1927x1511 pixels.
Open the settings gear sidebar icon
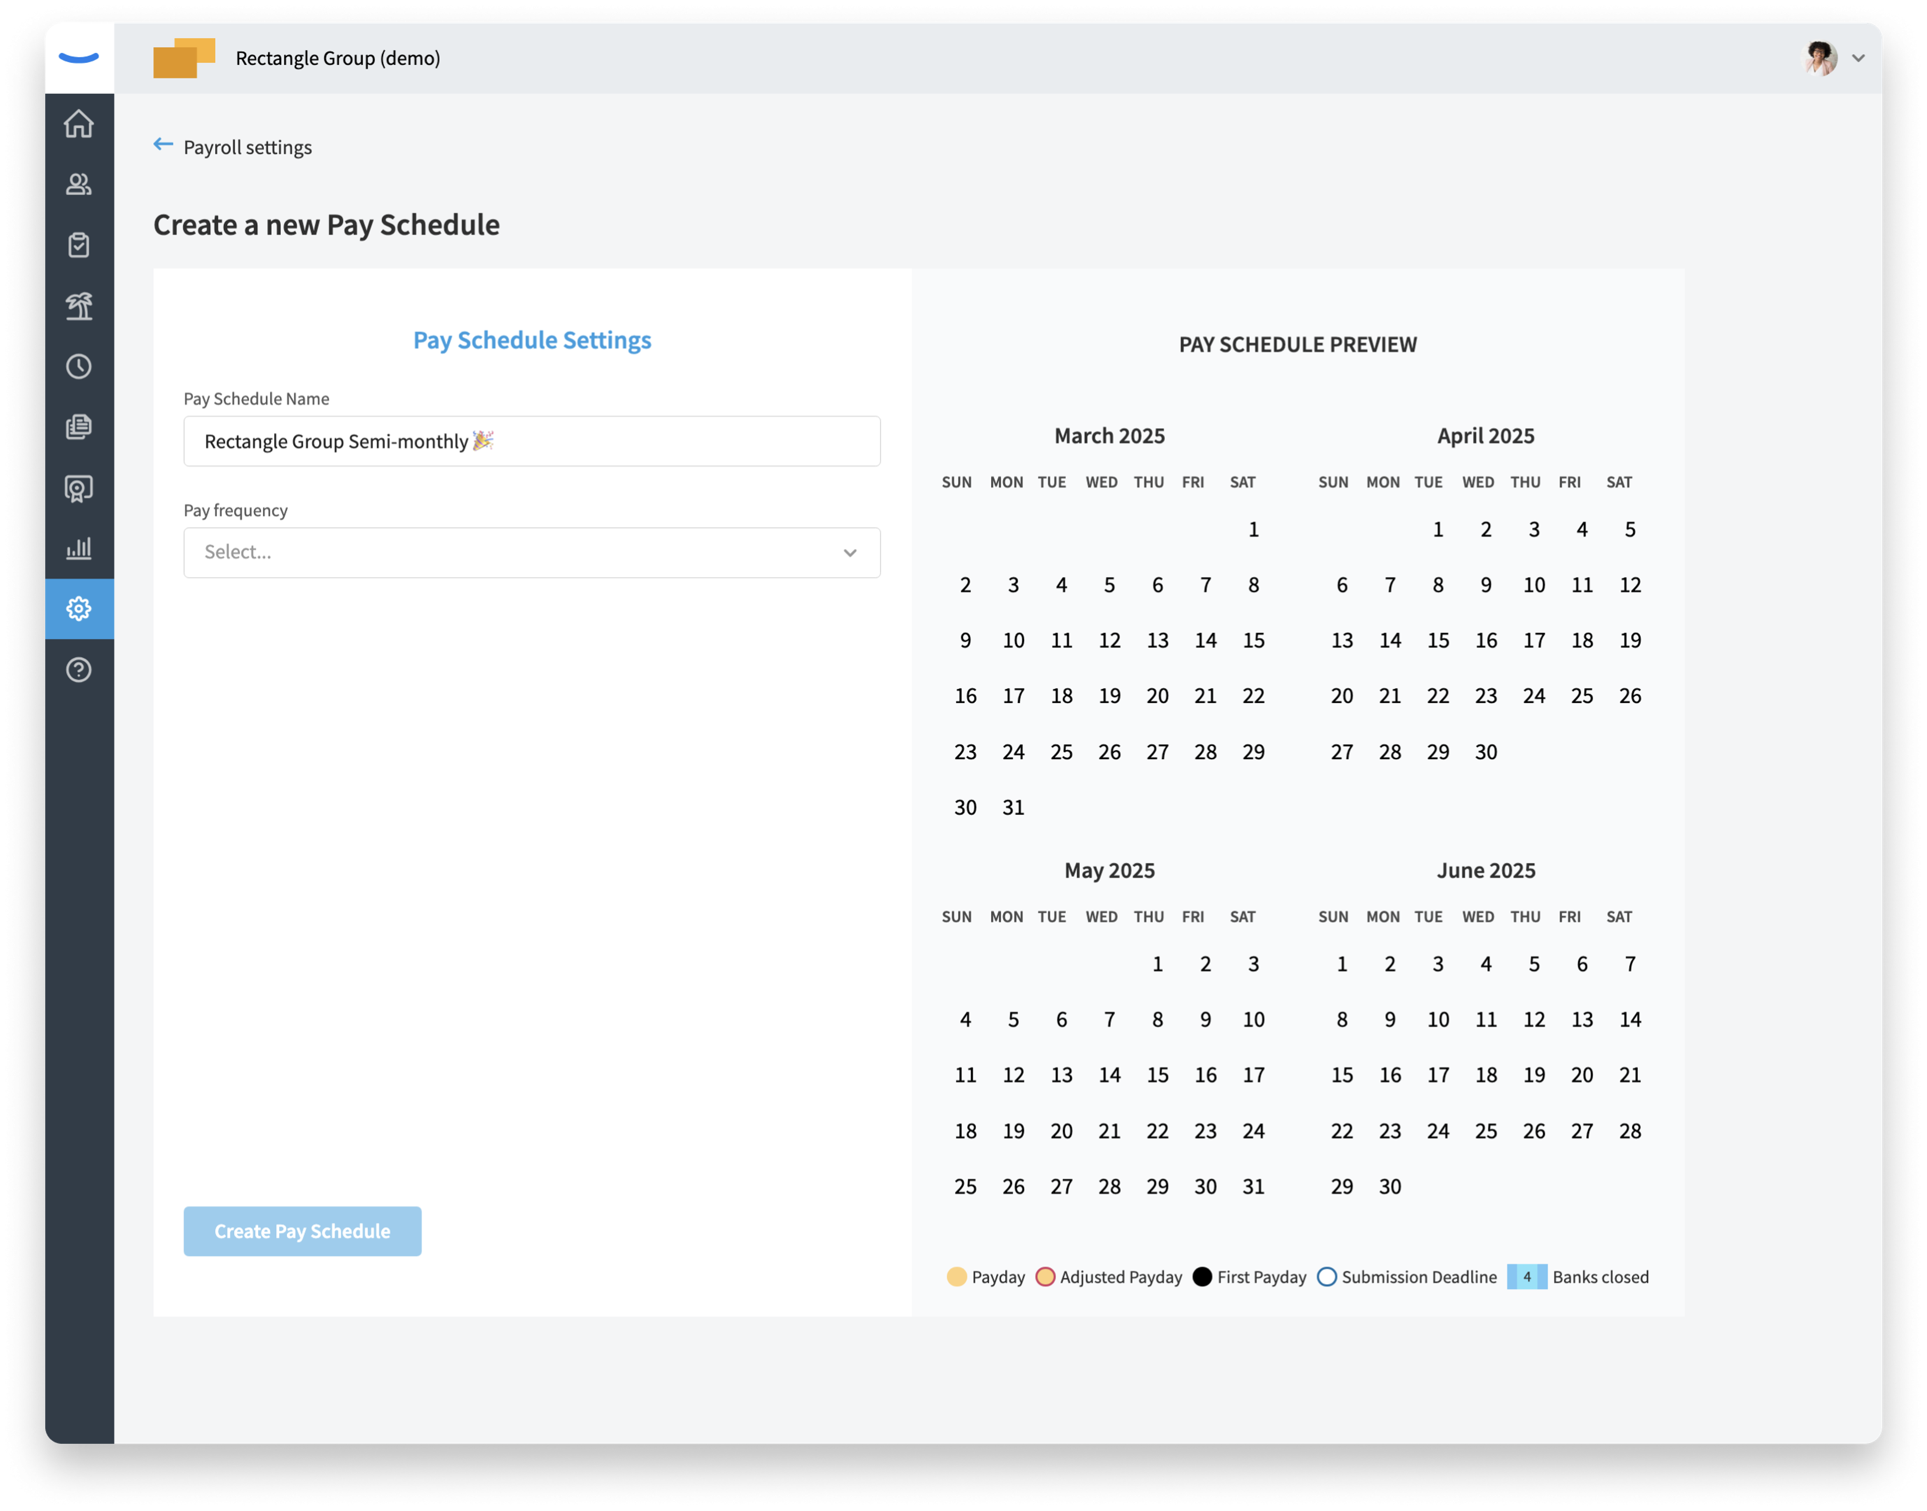[79, 609]
